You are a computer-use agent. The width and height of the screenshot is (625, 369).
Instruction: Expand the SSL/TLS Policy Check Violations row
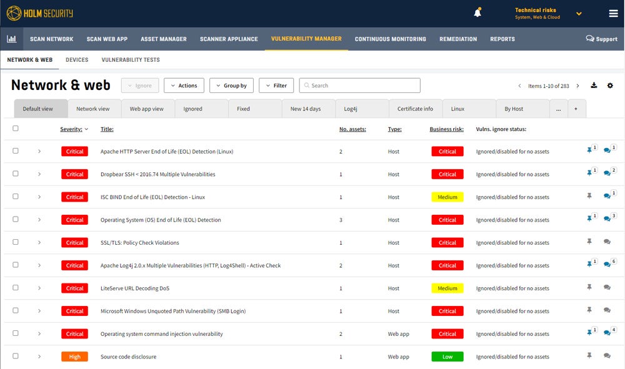click(x=39, y=242)
